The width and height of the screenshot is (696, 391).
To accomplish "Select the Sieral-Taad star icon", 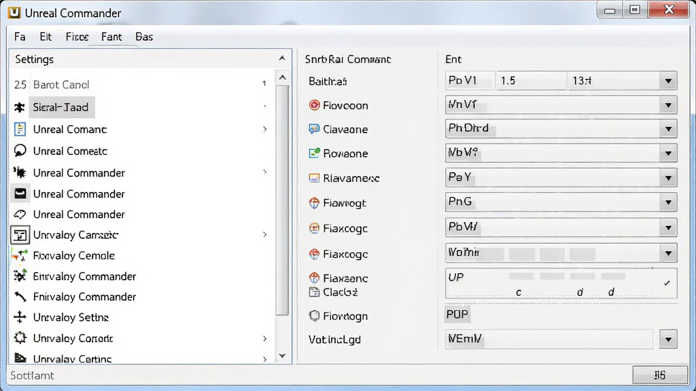I will point(20,107).
